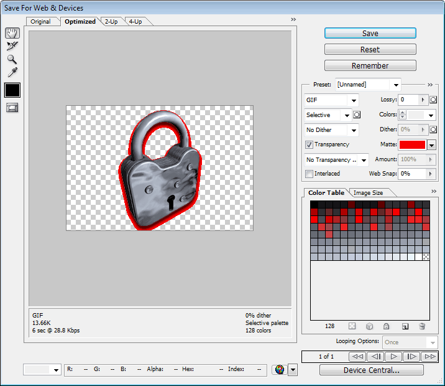Image resolution: width=445 pixels, height=386 pixels.
Task: Lock selected color padlock icon
Action: [386, 326]
